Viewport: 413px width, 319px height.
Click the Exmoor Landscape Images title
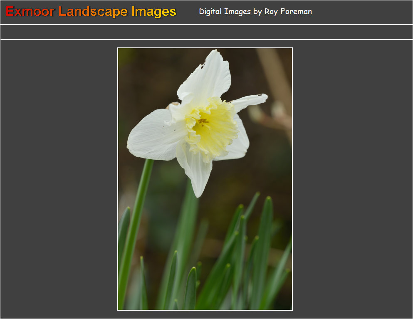pos(91,12)
